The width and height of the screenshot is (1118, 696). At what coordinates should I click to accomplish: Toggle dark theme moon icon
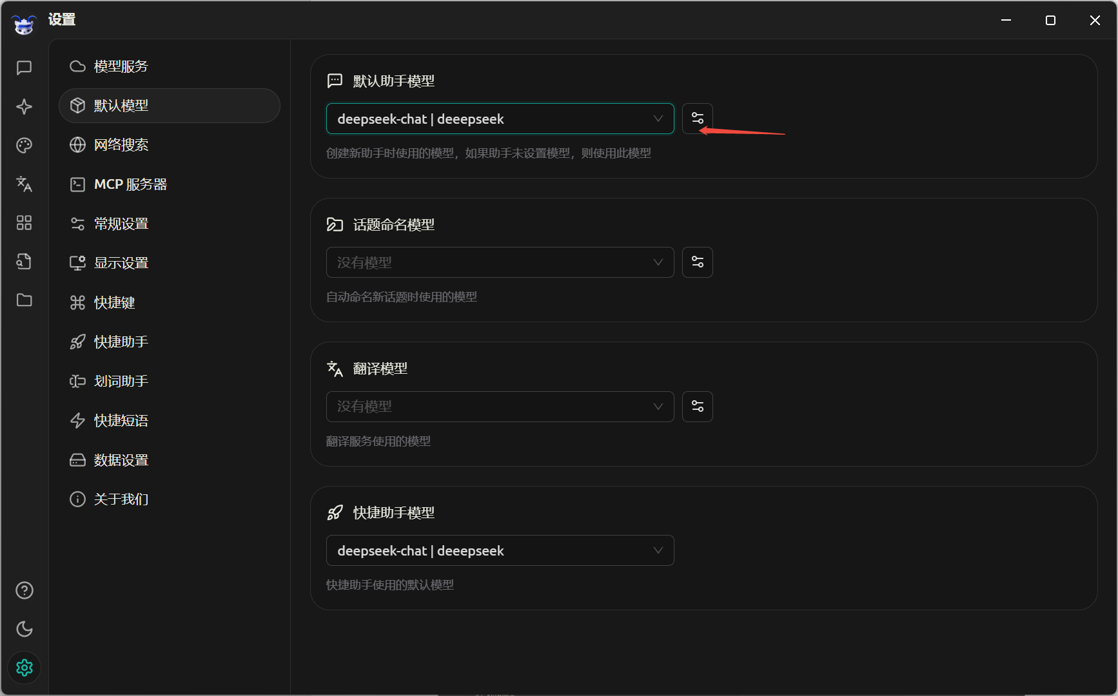coord(25,629)
